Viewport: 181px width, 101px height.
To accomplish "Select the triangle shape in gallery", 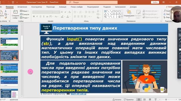I will pos(105,14).
